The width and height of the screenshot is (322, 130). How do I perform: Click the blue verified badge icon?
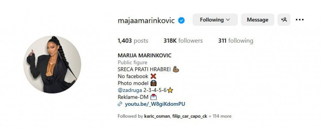pyautogui.click(x=181, y=20)
